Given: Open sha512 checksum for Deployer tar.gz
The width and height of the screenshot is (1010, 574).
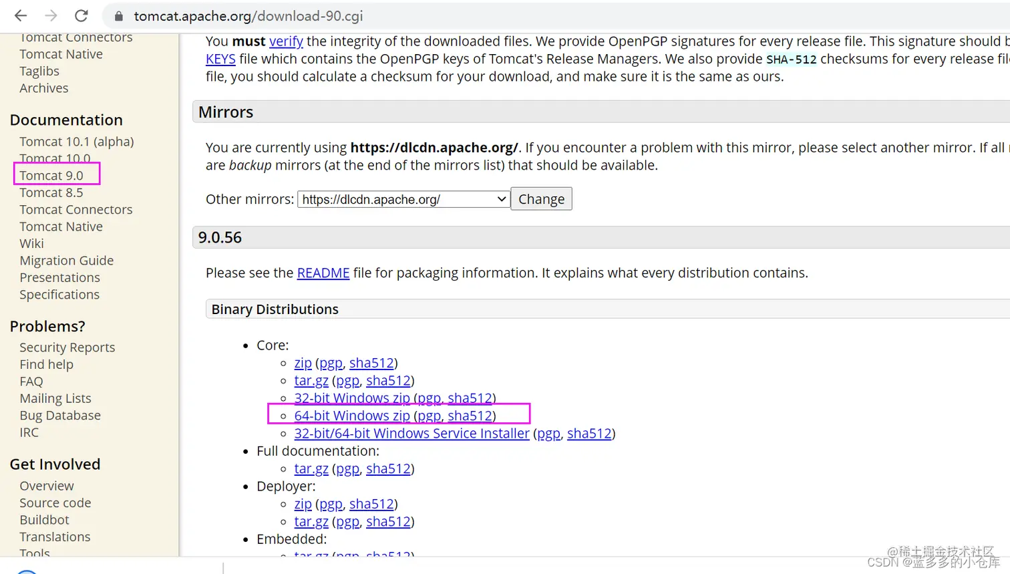Looking at the screenshot, I should pyautogui.click(x=388, y=521).
